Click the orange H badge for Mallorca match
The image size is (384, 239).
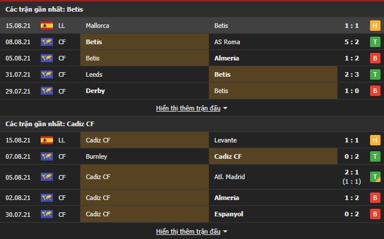pyautogui.click(x=375, y=26)
